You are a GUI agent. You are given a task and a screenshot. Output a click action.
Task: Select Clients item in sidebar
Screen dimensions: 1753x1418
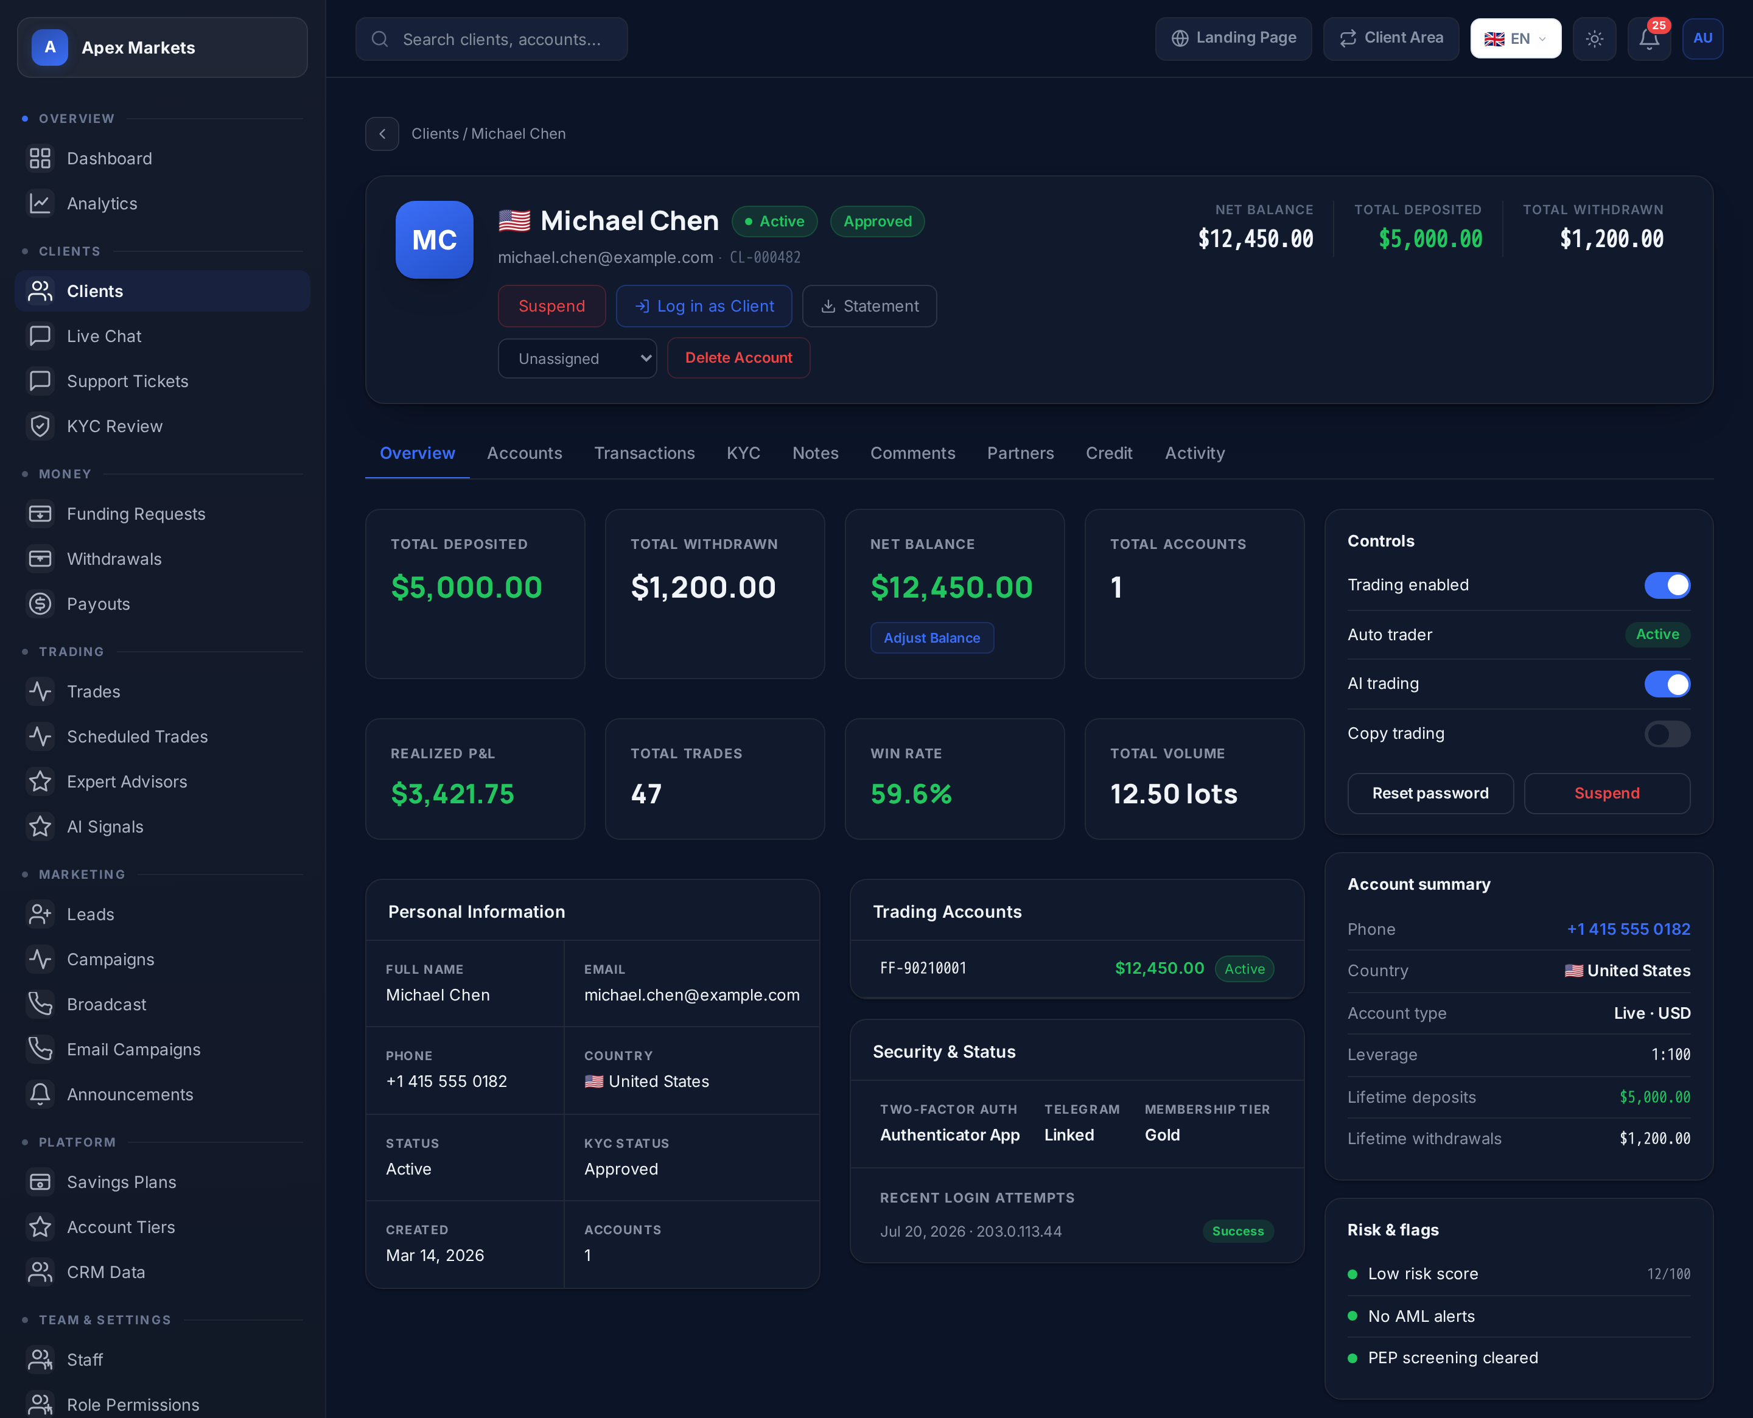pyautogui.click(x=163, y=291)
